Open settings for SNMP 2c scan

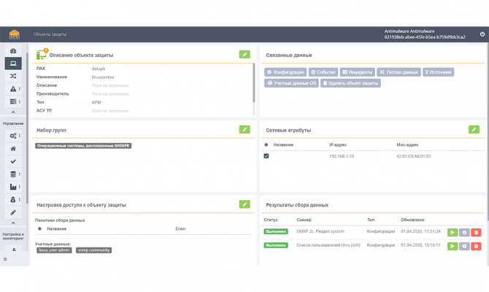(x=464, y=232)
